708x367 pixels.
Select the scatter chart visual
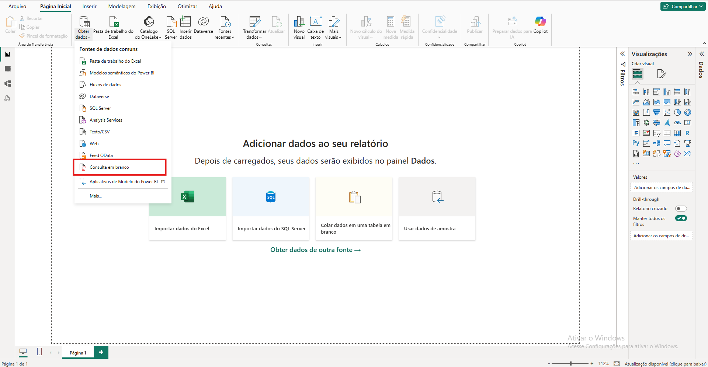(x=667, y=112)
